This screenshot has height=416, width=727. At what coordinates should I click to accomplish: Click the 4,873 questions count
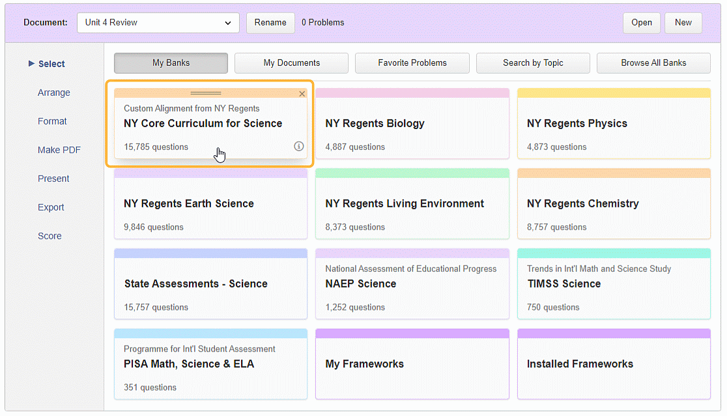(556, 147)
